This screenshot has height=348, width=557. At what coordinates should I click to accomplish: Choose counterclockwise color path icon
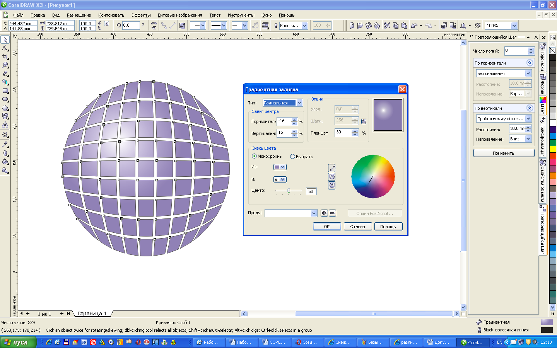(332, 177)
